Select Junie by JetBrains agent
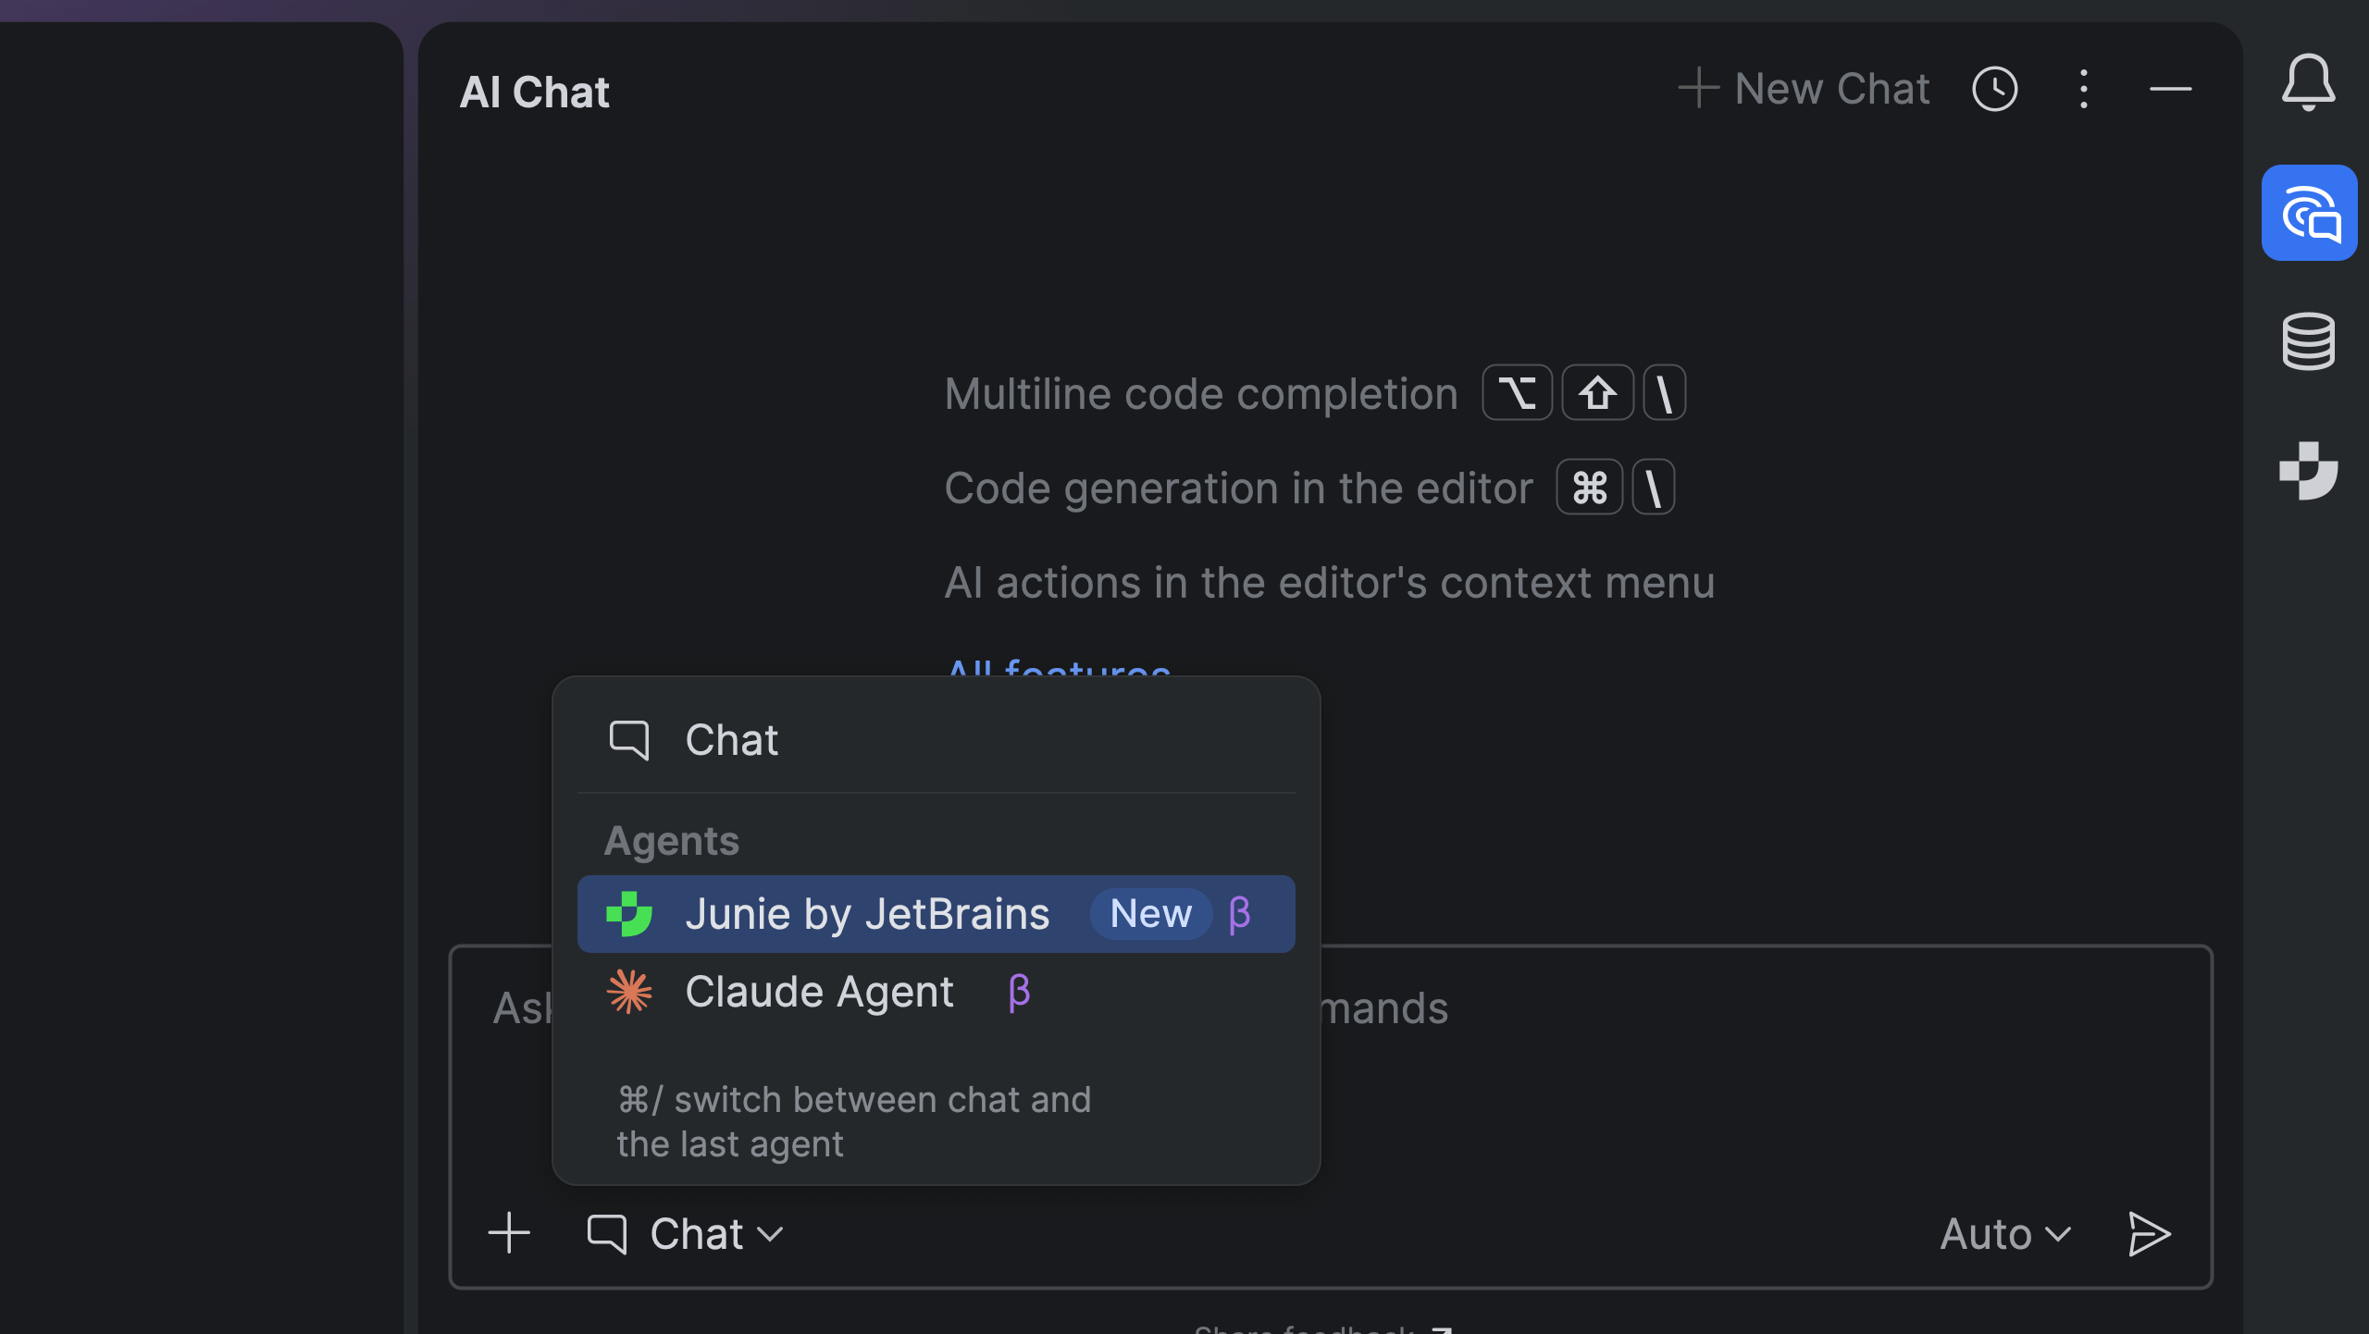The height and width of the screenshot is (1334, 2369). click(866, 914)
